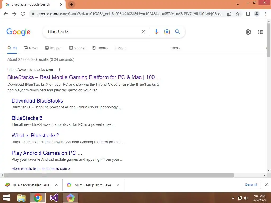Open the Chrome profile menu

click(257, 14)
